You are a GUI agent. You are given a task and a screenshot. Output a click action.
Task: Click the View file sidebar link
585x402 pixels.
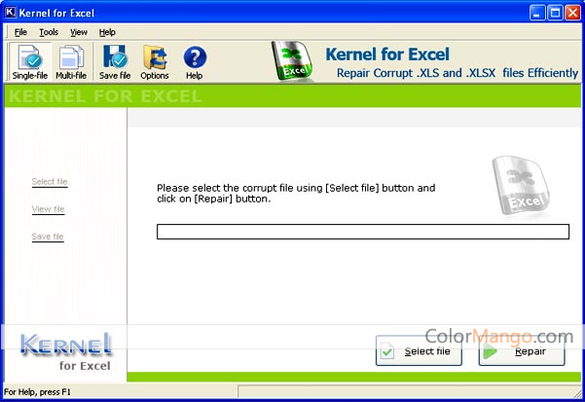point(48,209)
